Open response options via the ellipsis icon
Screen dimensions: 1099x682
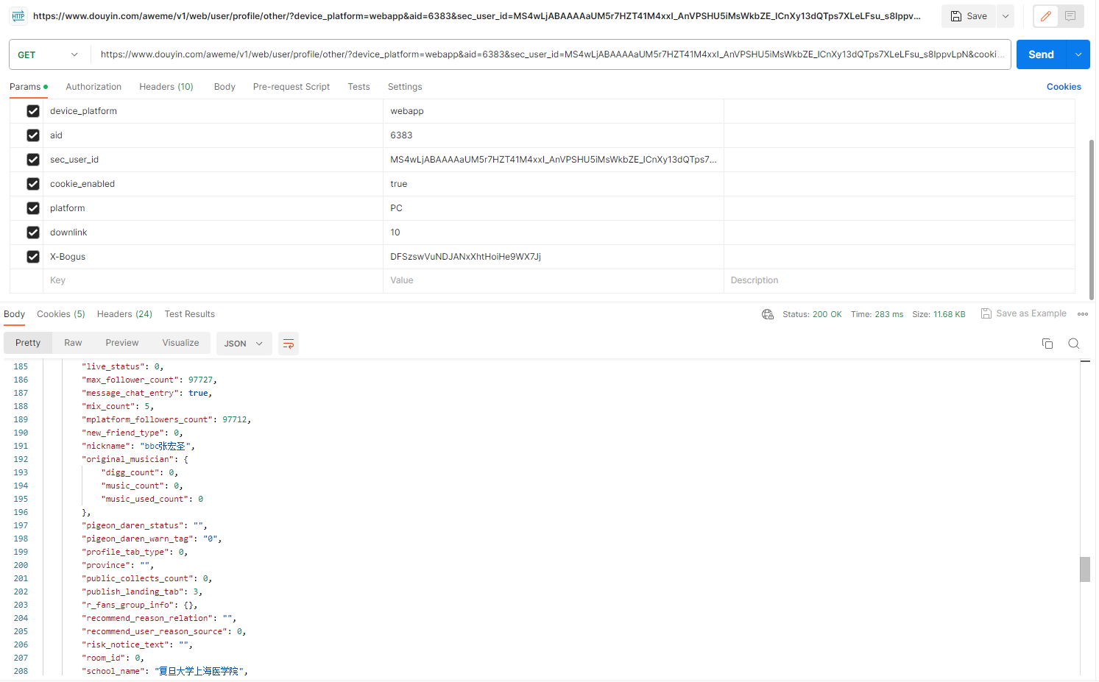coord(1083,313)
